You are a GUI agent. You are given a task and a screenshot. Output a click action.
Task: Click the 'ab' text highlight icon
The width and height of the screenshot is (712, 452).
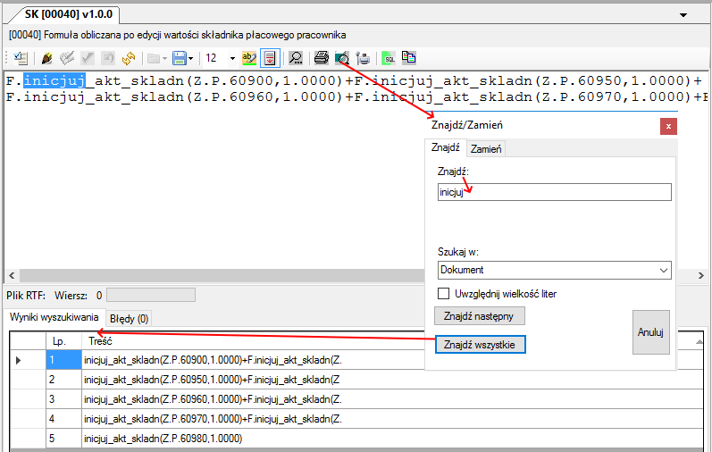(249, 58)
